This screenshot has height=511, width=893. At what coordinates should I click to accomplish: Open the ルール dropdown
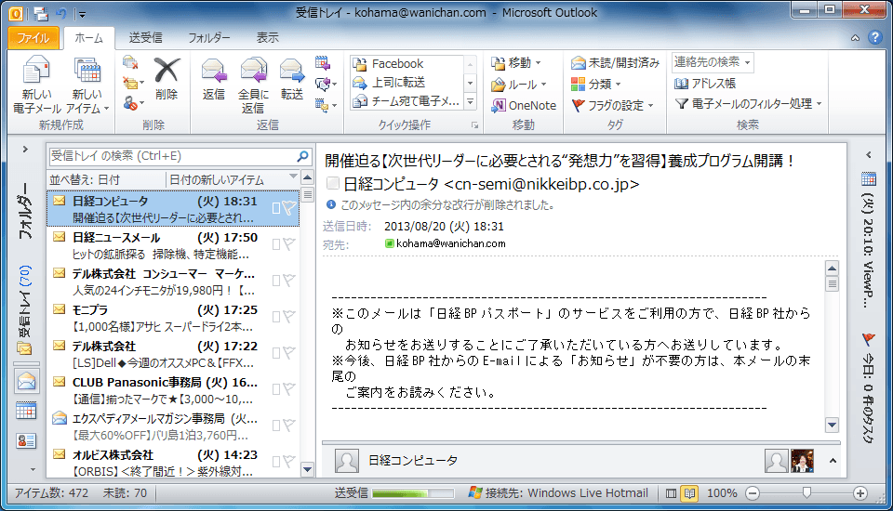pyautogui.click(x=519, y=85)
